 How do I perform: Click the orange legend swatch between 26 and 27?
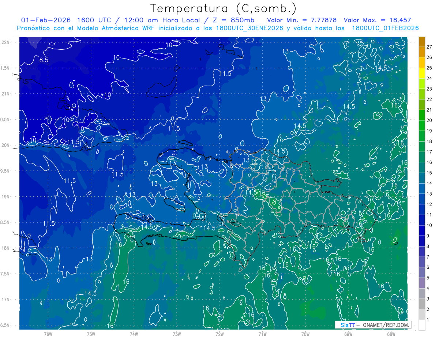click(422, 52)
